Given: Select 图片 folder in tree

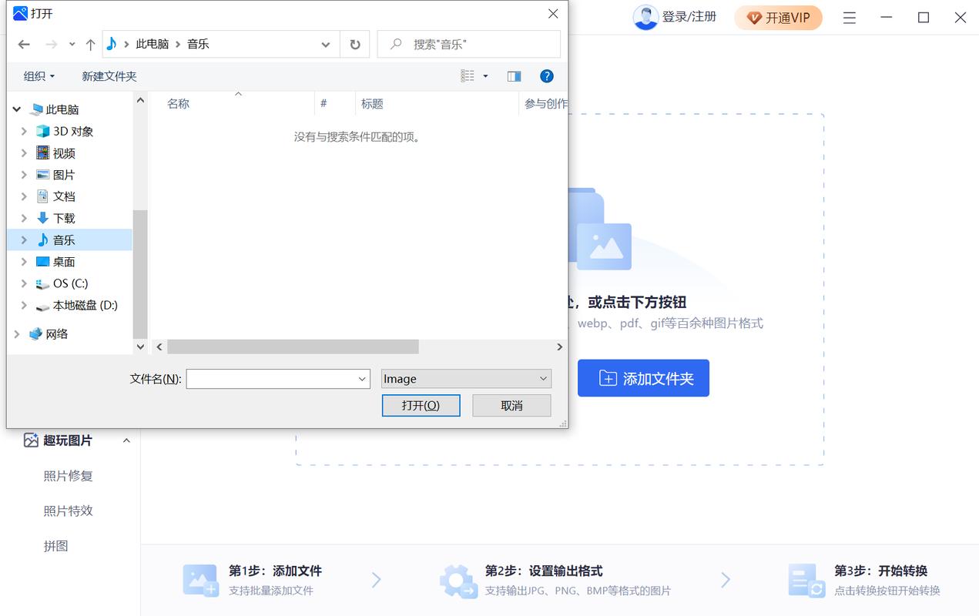Looking at the screenshot, I should coord(64,175).
